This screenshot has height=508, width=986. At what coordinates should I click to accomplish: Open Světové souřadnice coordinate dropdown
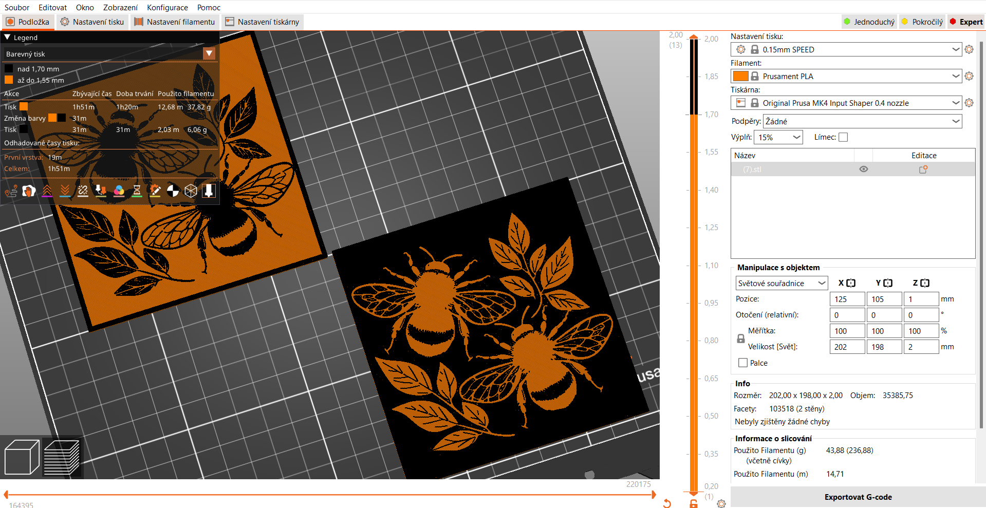pyautogui.click(x=782, y=283)
